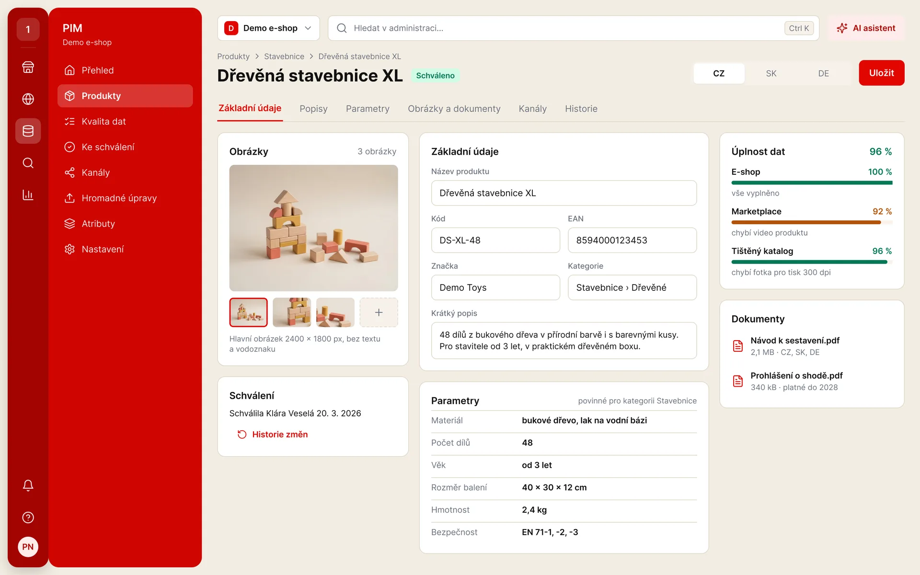Screen dimensions: 920x575
Task: Switch language to SK
Action: pos(771,73)
